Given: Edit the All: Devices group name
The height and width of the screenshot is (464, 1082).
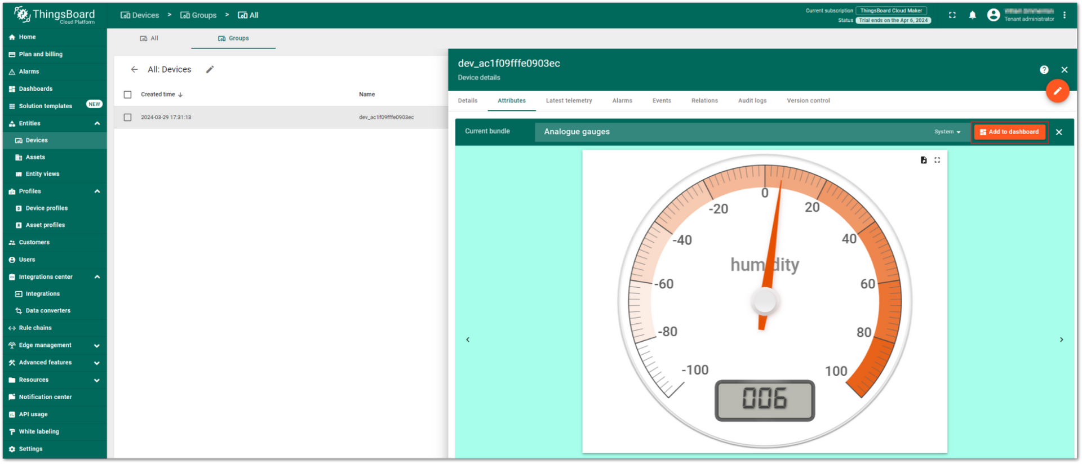Looking at the screenshot, I should 210,69.
